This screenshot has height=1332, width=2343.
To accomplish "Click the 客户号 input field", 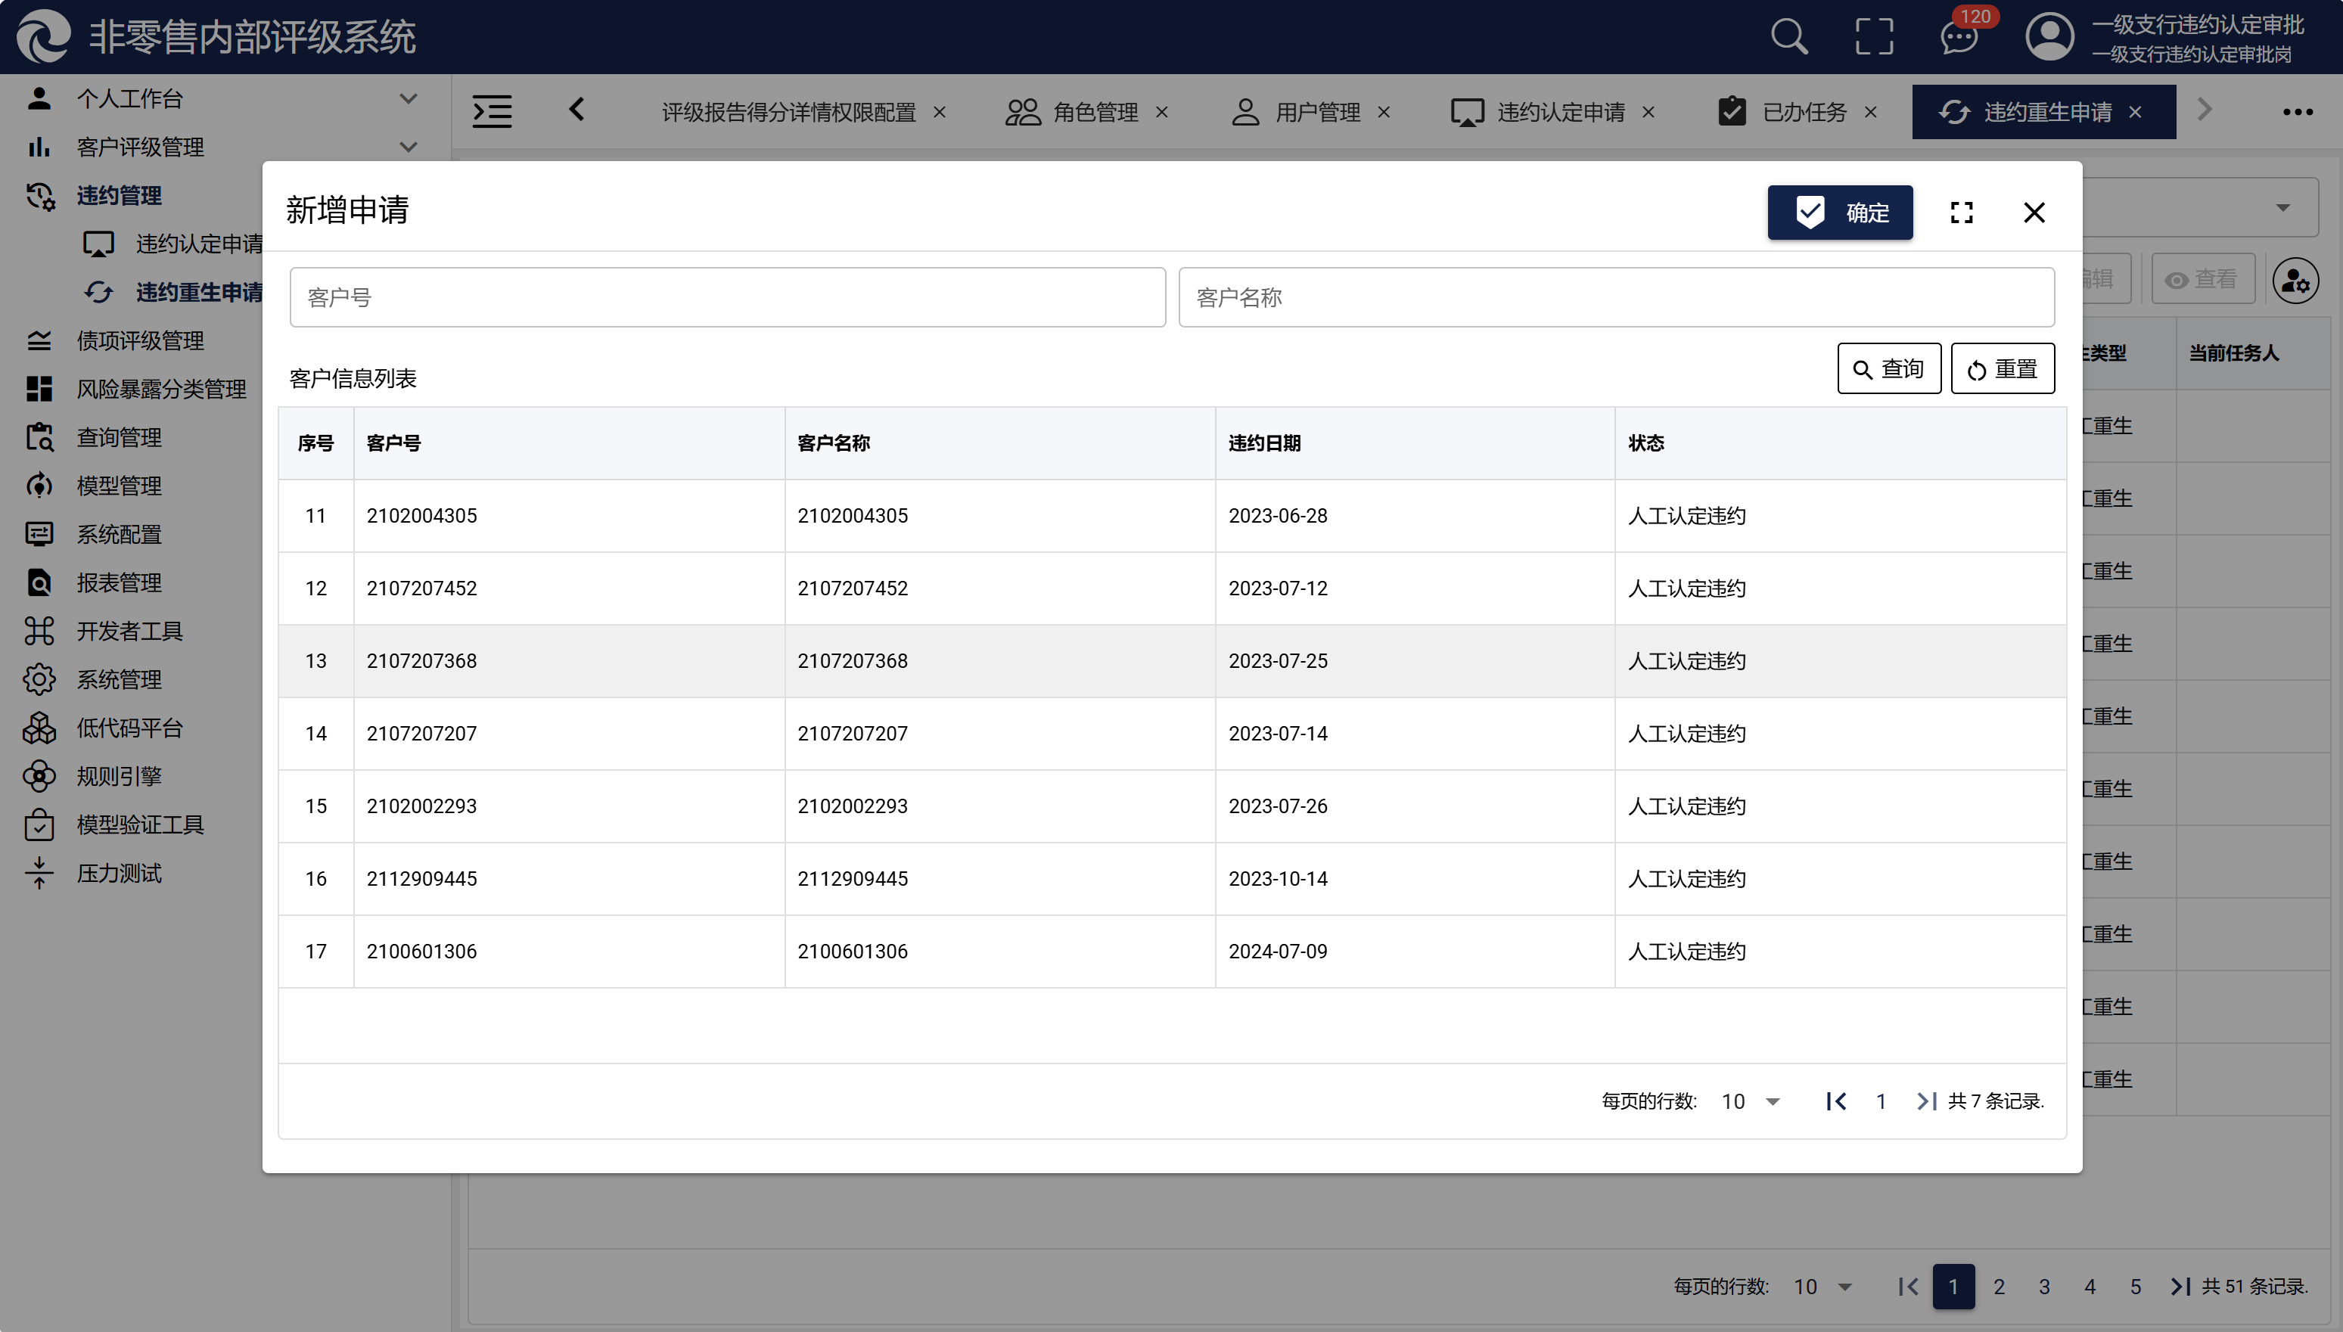I will (727, 297).
